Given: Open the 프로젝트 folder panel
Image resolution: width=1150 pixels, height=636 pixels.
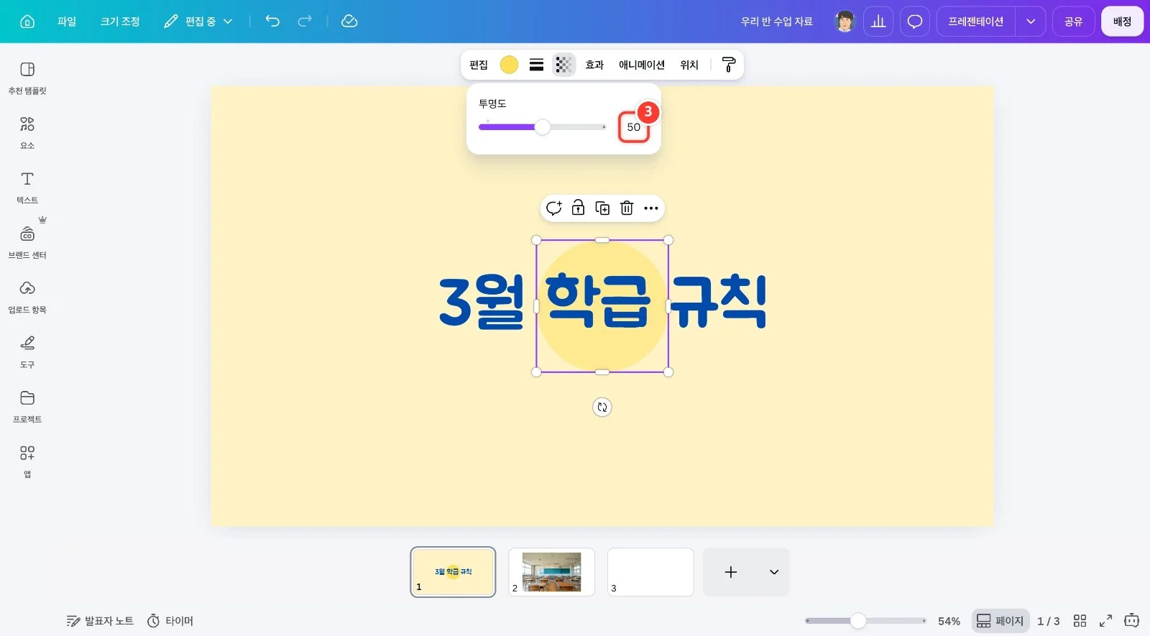Looking at the screenshot, I should (27, 406).
